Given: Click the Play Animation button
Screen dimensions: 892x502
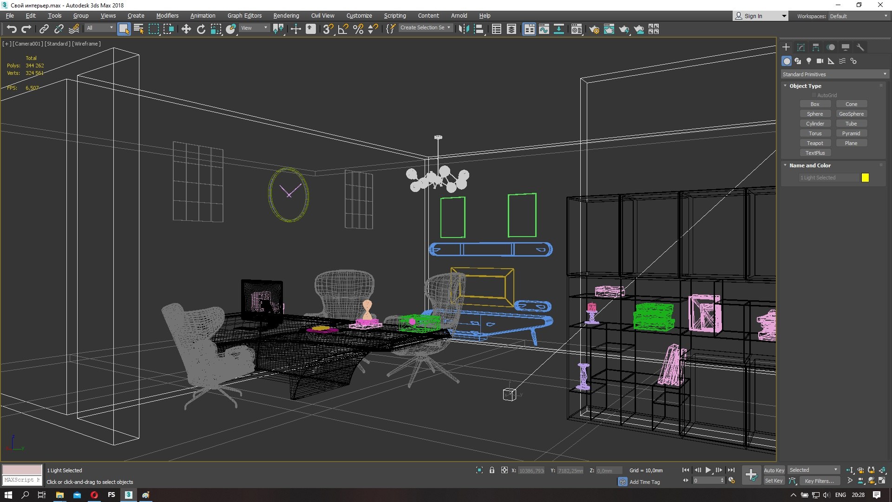Looking at the screenshot, I should [708, 470].
